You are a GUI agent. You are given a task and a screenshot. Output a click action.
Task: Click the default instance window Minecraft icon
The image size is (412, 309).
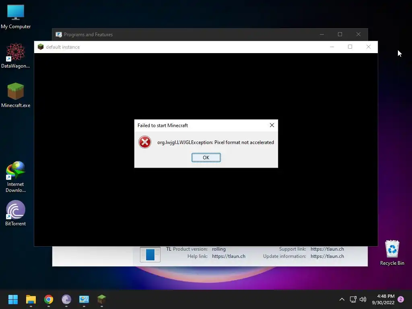coord(41,47)
